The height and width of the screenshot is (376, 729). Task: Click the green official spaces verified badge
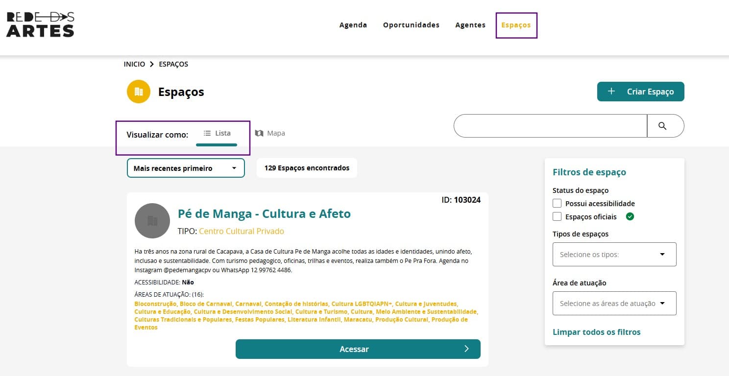pyautogui.click(x=630, y=216)
